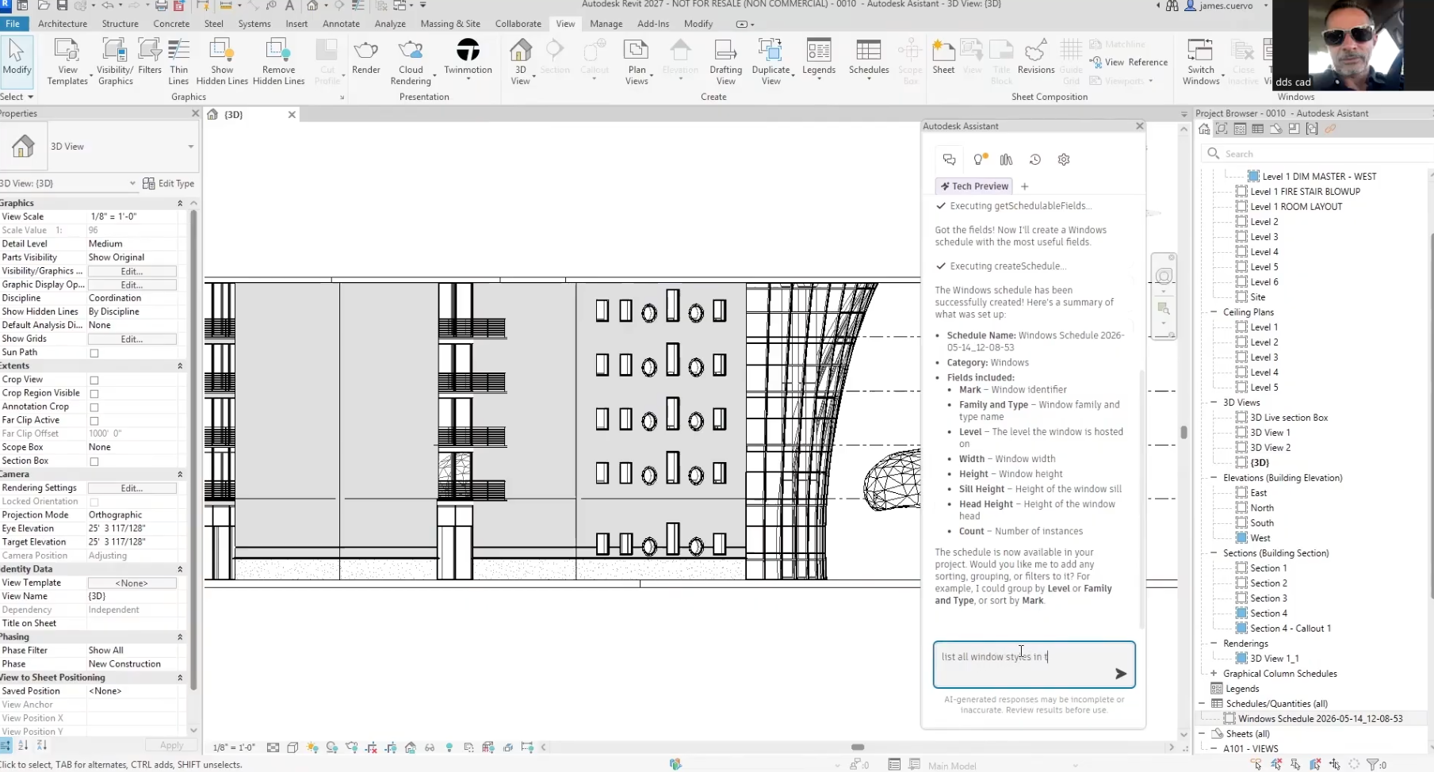Open Assistant lightbulb suggestions icon
The image size is (1434, 772).
click(980, 159)
